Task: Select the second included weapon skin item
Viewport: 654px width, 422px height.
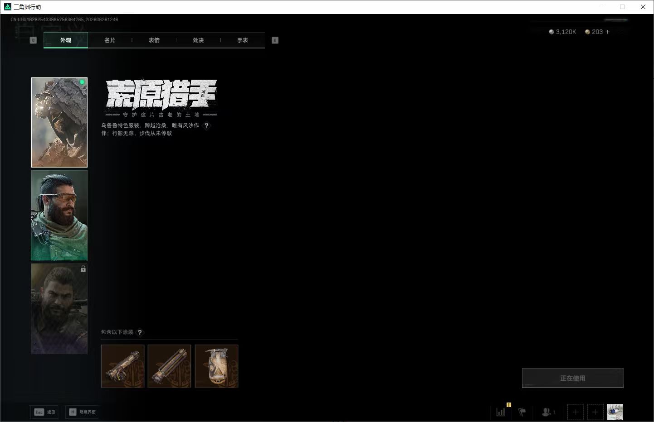Action: tap(170, 366)
